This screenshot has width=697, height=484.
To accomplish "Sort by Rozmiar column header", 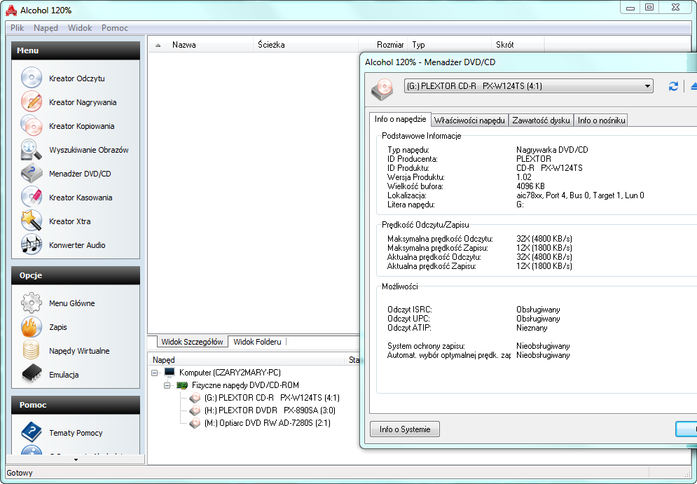I will coord(382,44).
